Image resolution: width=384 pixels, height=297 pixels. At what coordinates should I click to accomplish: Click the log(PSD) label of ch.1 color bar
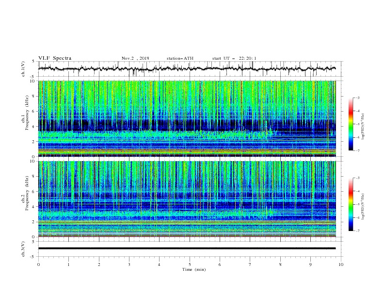[363, 127]
